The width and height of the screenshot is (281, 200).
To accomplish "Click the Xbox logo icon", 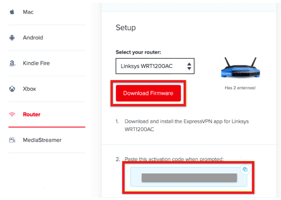I will click(12, 89).
